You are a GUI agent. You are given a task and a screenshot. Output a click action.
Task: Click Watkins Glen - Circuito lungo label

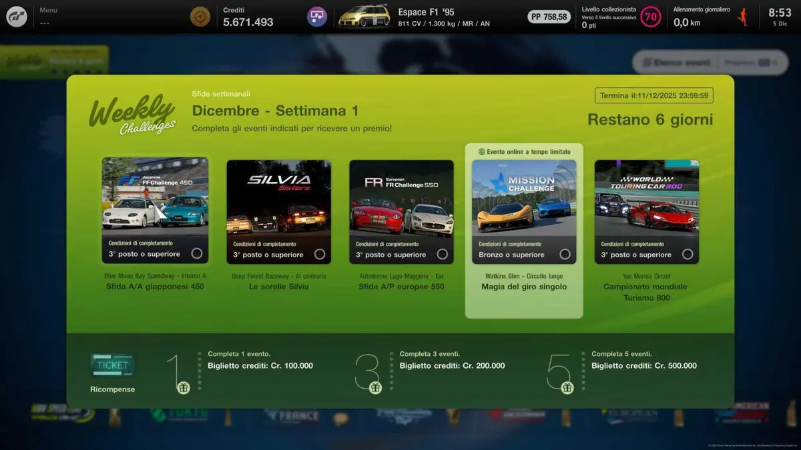point(524,276)
